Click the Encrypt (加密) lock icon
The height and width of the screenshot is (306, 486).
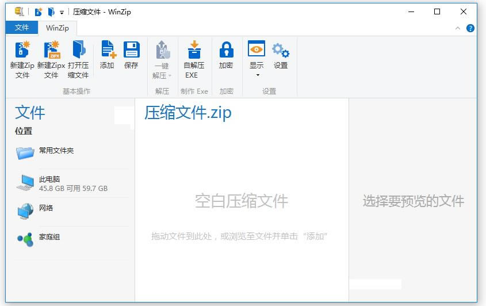point(226,49)
